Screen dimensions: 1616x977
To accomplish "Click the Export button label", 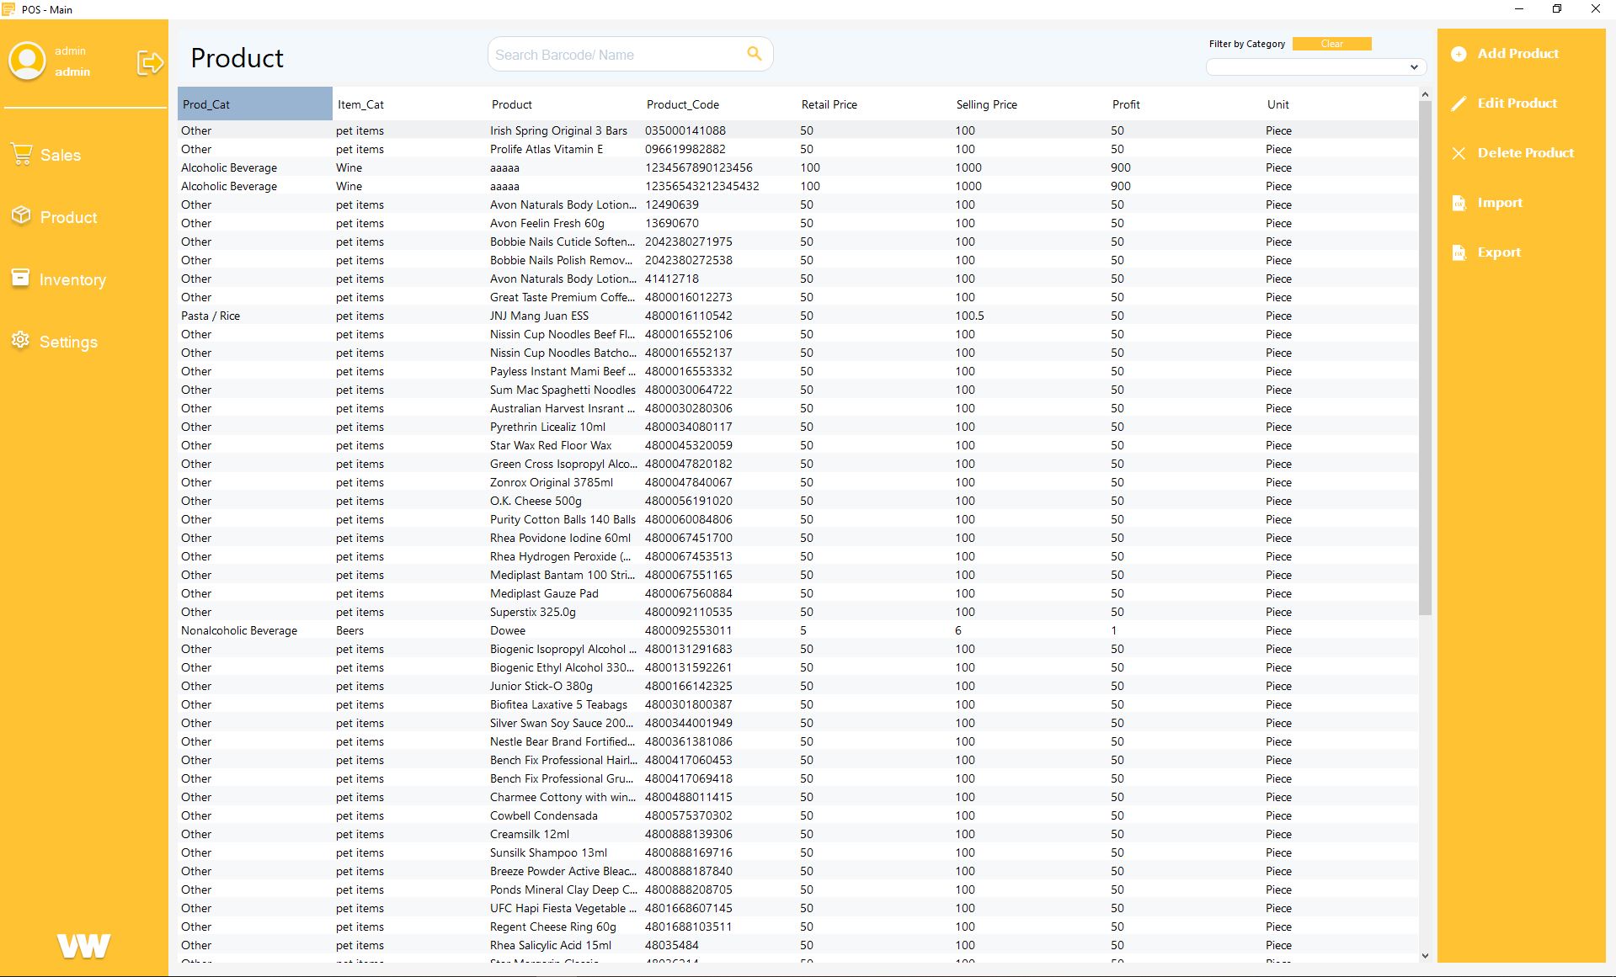I will coord(1498,252).
